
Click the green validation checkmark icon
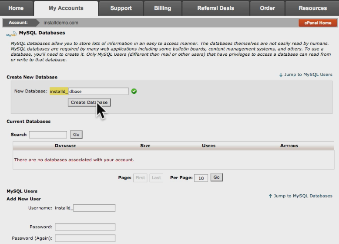point(134,91)
